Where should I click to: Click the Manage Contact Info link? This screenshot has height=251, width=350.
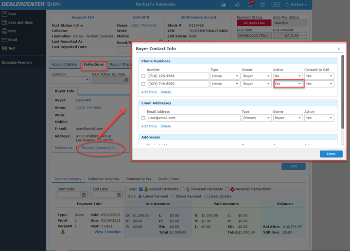(99, 147)
